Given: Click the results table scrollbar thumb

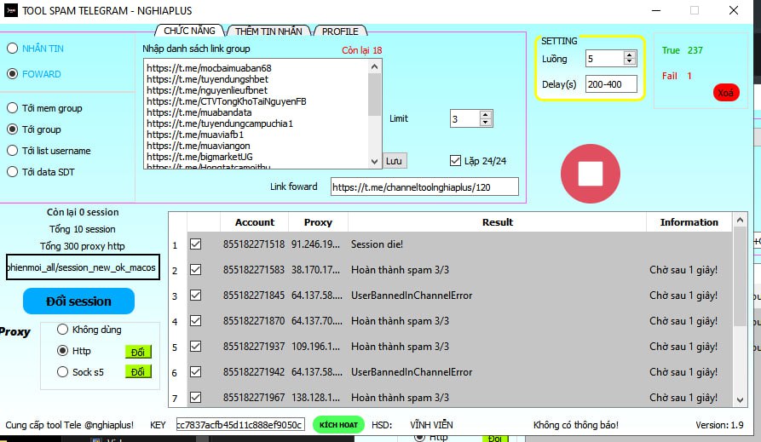Looking at the screenshot, I should [740, 277].
